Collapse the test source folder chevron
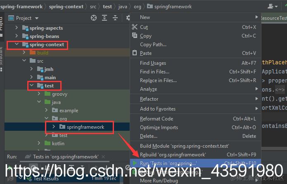287x184 pixels. (x=32, y=85)
